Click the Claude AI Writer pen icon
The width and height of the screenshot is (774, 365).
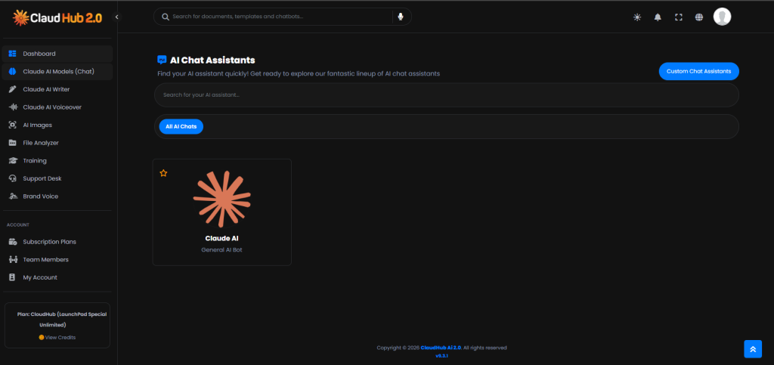tap(13, 89)
